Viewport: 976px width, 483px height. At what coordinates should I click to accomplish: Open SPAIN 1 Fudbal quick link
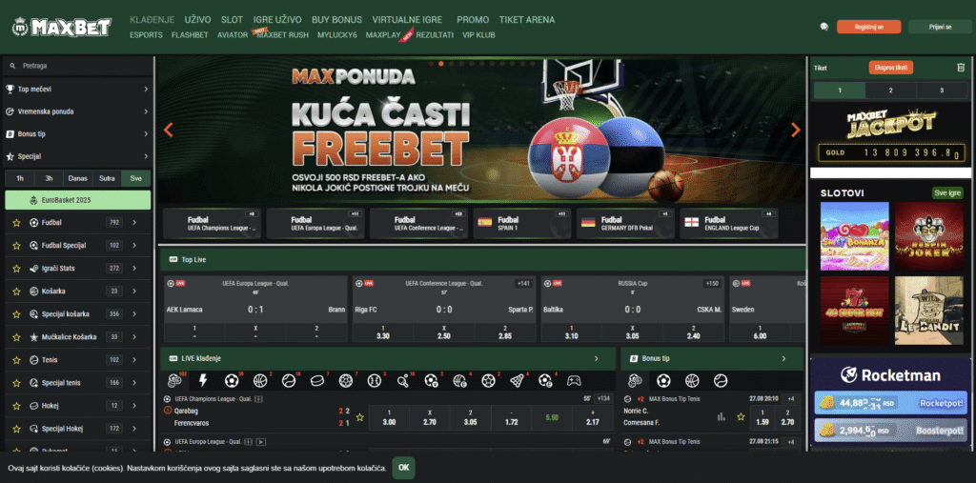(x=521, y=224)
